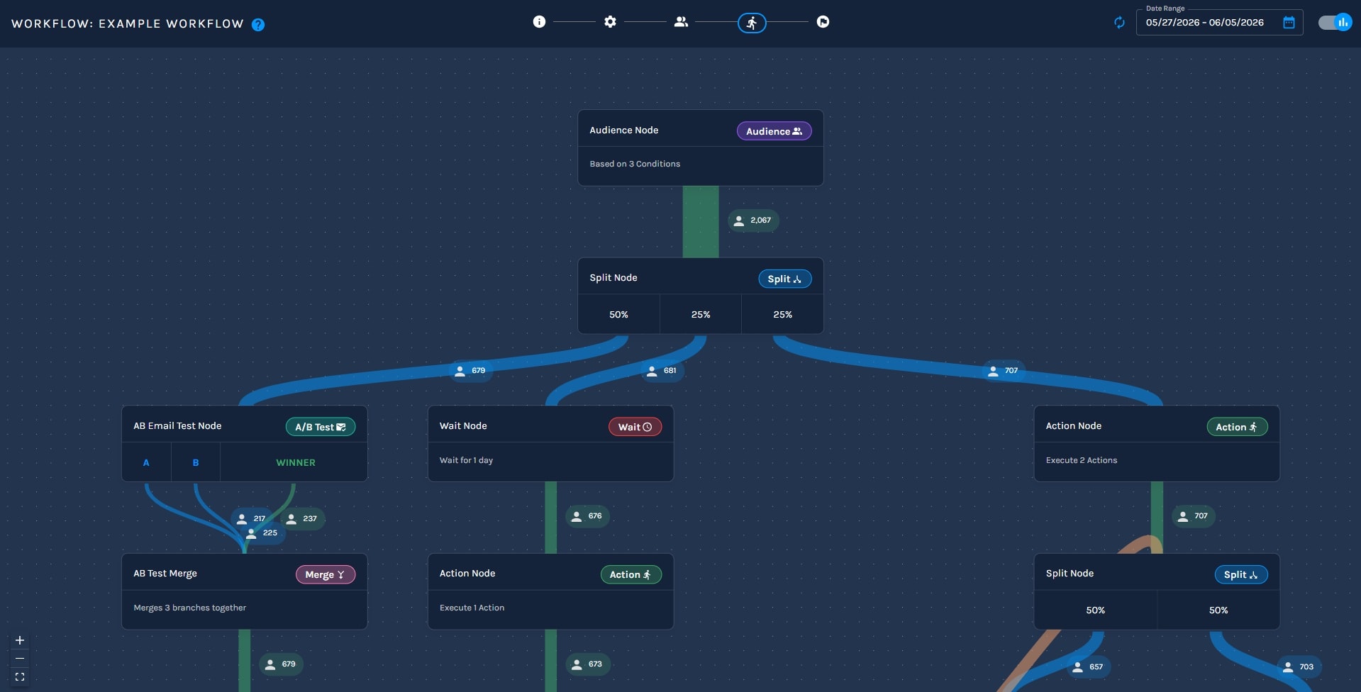The image size is (1361, 692).
Task: Click the Audience badge
Action: tap(774, 131)
